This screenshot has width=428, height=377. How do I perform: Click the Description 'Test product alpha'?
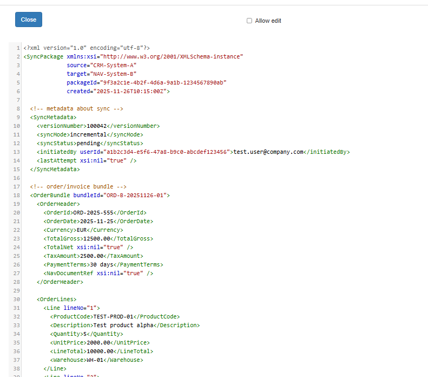click(x=123, y=326)
